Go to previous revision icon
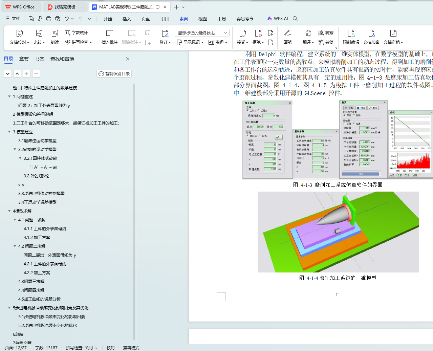The width and height of the screenshot is (433, 351). 270,33
